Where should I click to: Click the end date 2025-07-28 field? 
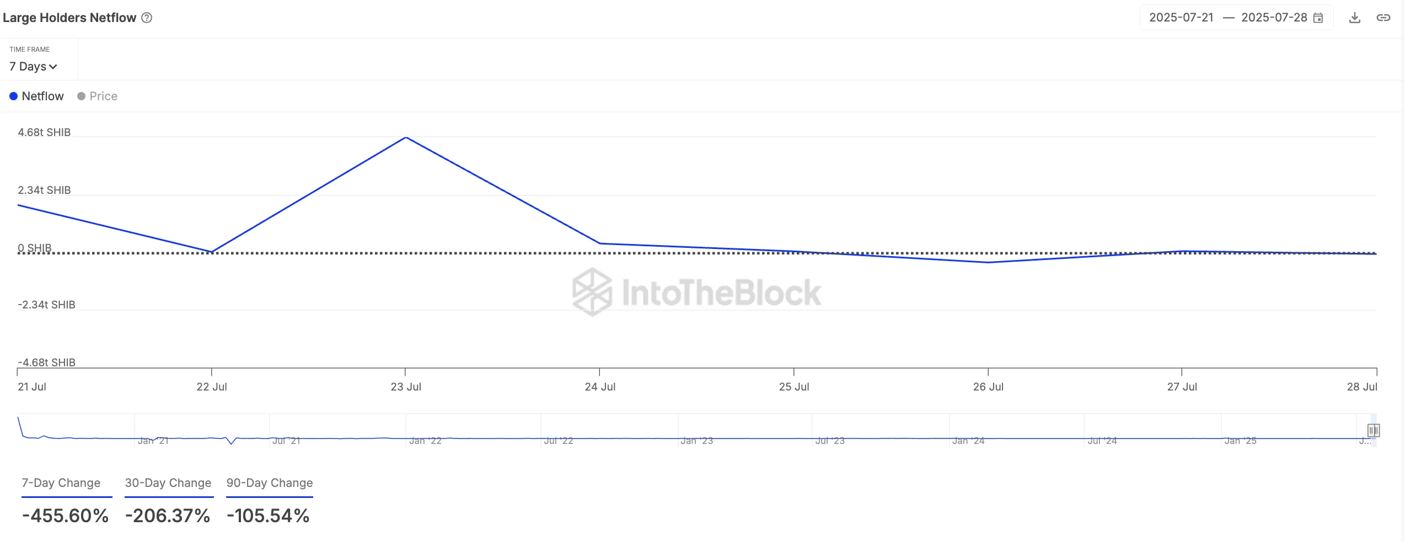click(1274, 18)
